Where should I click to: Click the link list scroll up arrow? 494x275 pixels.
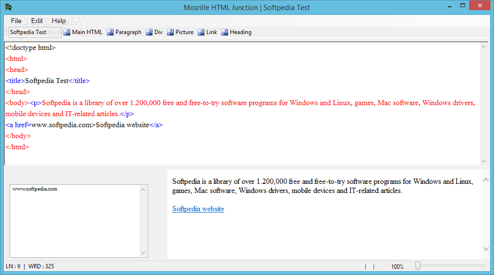point(143,190)
